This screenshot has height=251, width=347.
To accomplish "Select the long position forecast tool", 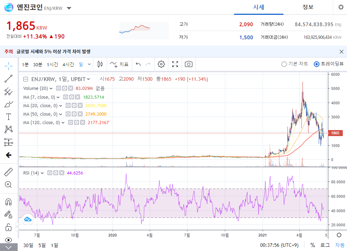I will [8, 142].
